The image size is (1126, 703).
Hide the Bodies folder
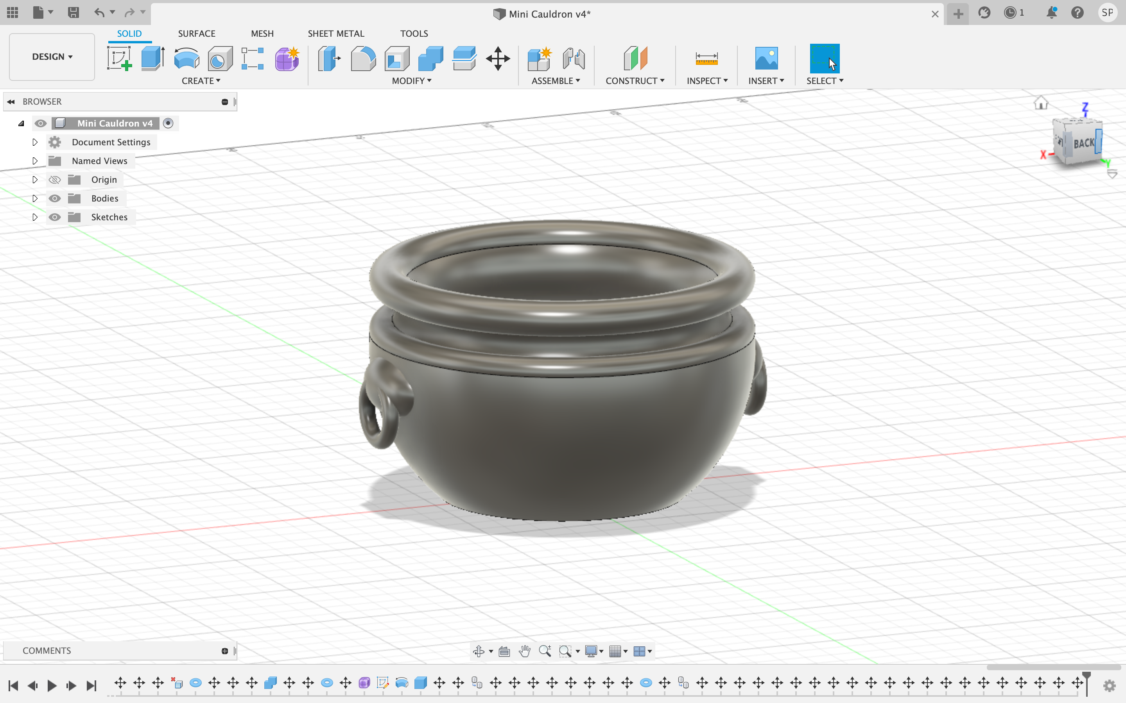click(x=55, y=198)
